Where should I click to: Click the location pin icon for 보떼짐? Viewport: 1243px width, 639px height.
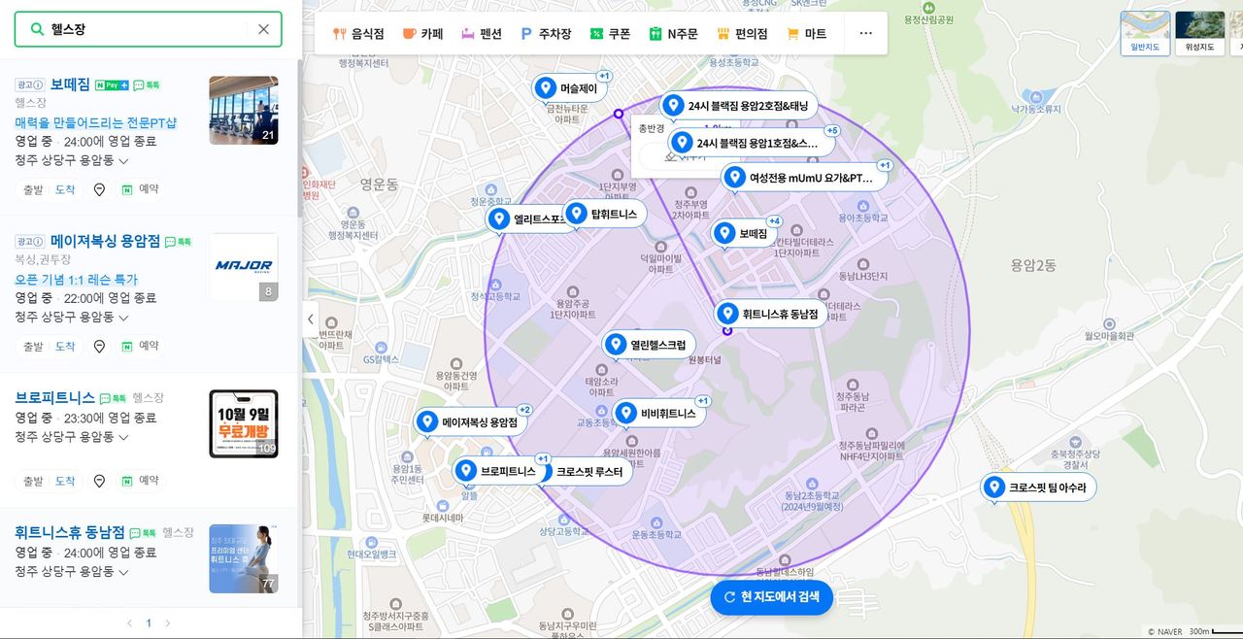(99, 189)
